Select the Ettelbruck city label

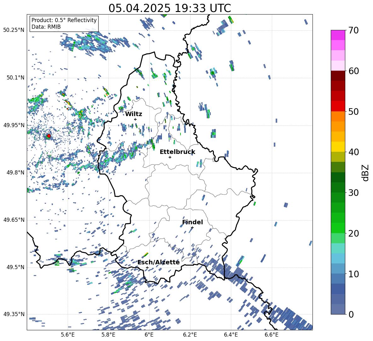point(177,152)
